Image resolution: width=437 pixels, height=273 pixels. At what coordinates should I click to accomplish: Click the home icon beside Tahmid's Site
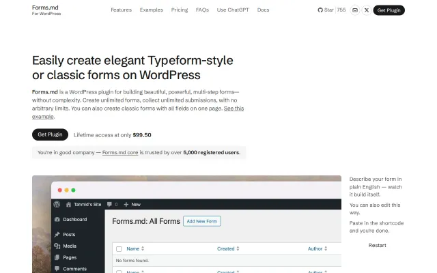click(x=68, y=205)
